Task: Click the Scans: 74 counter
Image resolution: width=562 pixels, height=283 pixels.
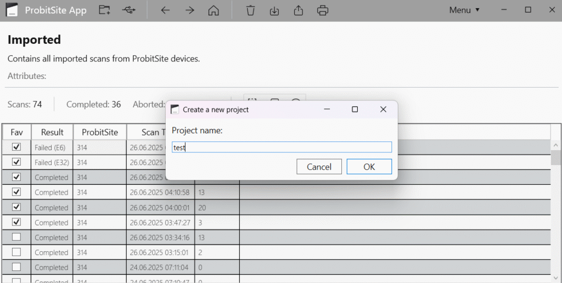Action: click(x=25, y=105)
